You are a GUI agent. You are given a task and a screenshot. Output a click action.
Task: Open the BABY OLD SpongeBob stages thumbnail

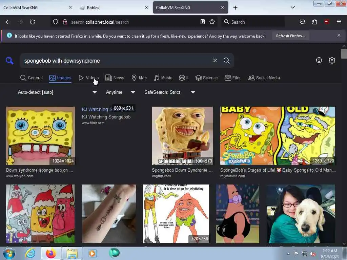coord(278,136)
